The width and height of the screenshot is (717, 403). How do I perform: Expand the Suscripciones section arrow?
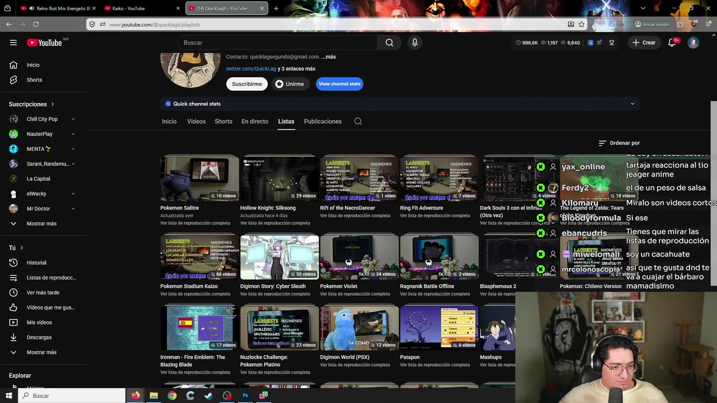click(53, 104)
